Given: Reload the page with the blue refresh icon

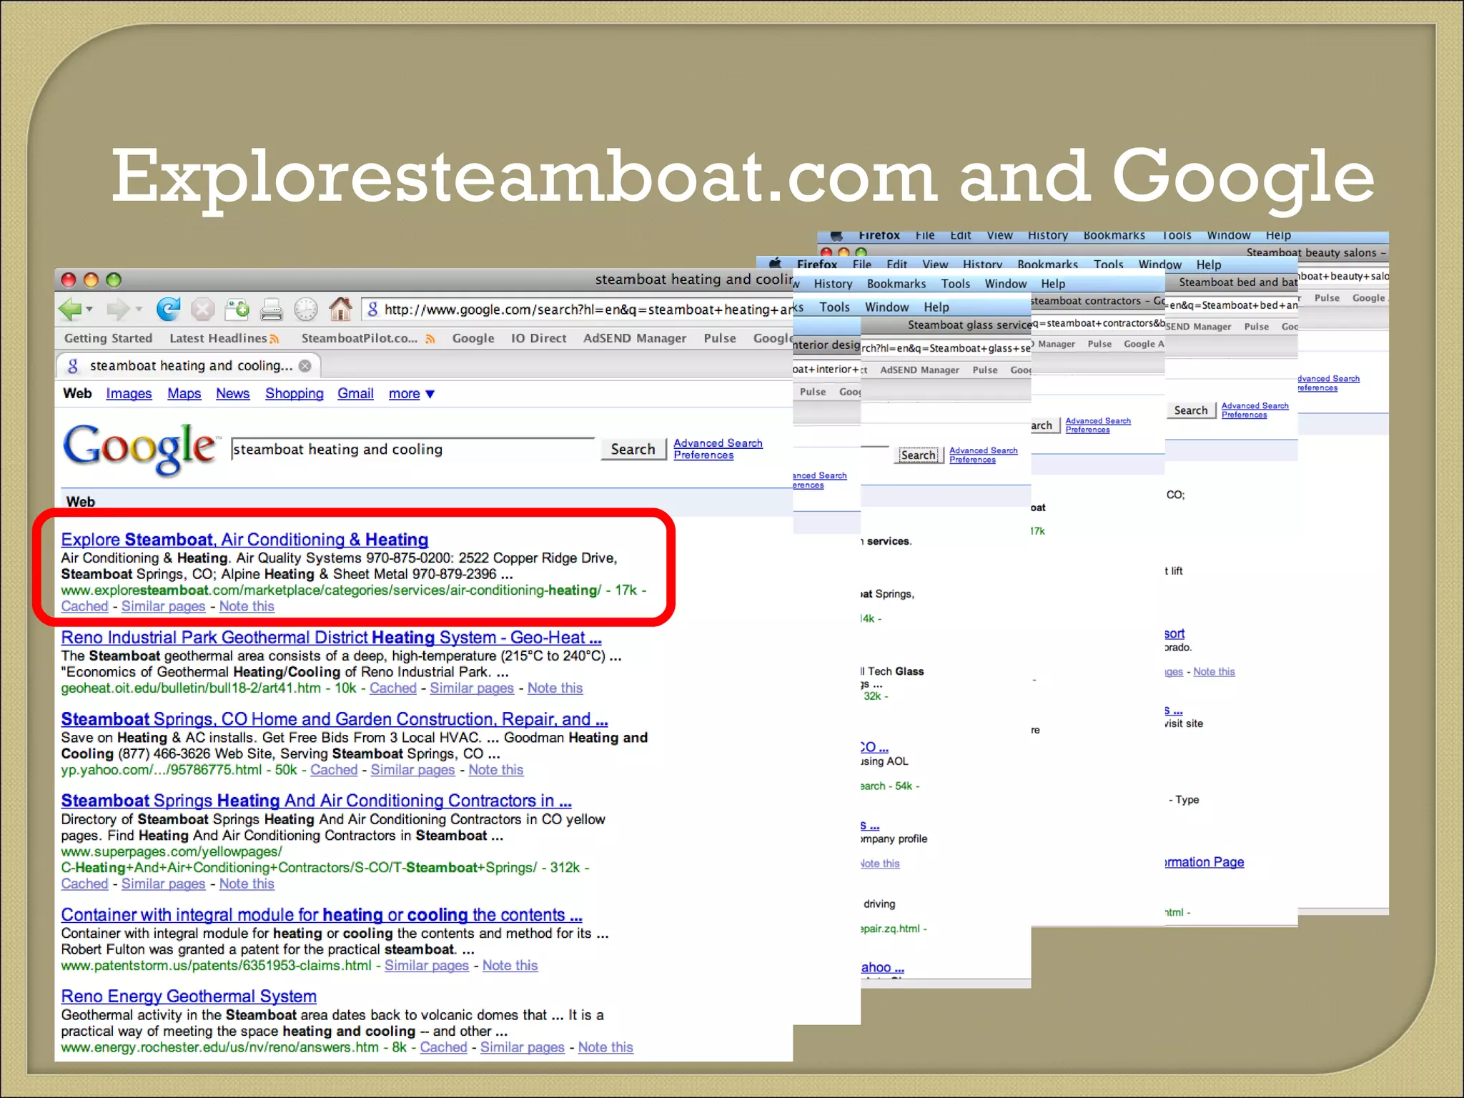Looking at the screenshot, I should (x=169, y=309).
